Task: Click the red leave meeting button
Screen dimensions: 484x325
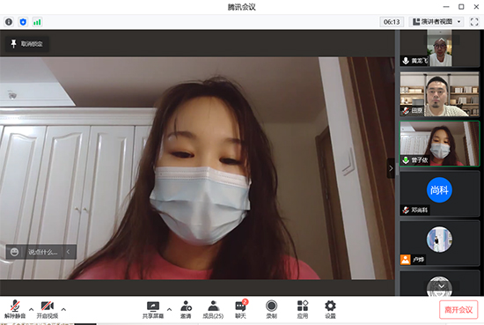Action: (x=458, y=309)
